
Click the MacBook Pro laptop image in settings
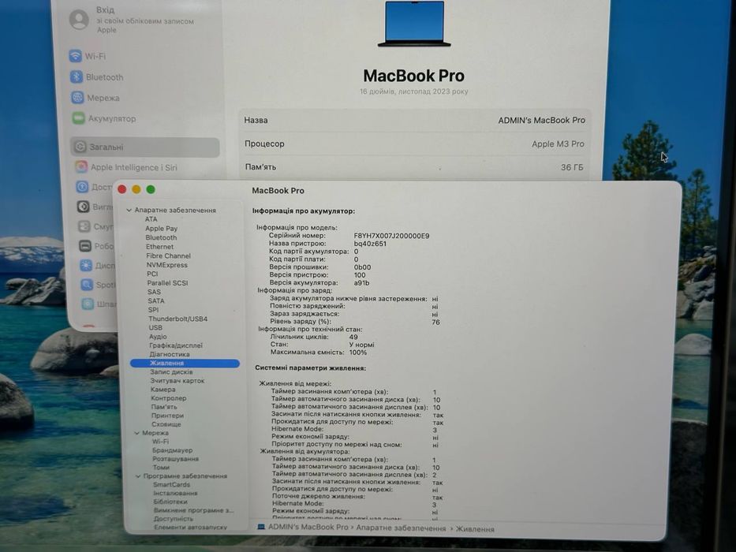click(414, 24)
